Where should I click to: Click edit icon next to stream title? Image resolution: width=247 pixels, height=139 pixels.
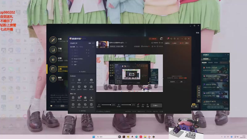(x=126, y=43)
